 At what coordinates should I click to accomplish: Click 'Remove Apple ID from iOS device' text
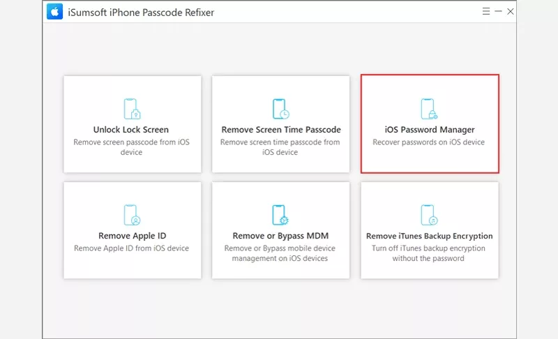click(132, 248)
